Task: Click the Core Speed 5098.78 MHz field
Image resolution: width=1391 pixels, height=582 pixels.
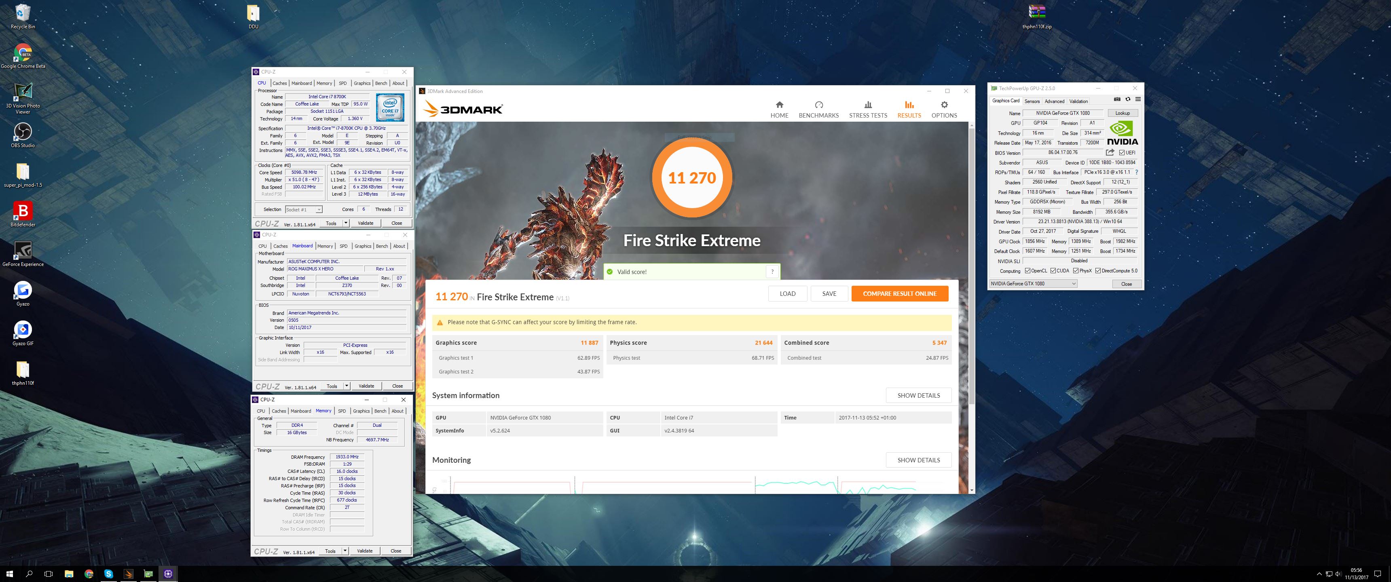Action: [304, 172]
